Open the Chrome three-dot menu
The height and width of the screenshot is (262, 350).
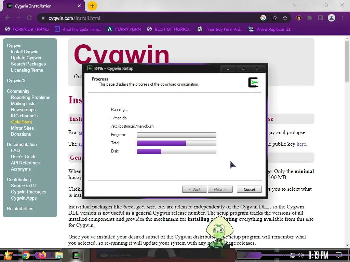pyautogui.click(x=342, y=18)
